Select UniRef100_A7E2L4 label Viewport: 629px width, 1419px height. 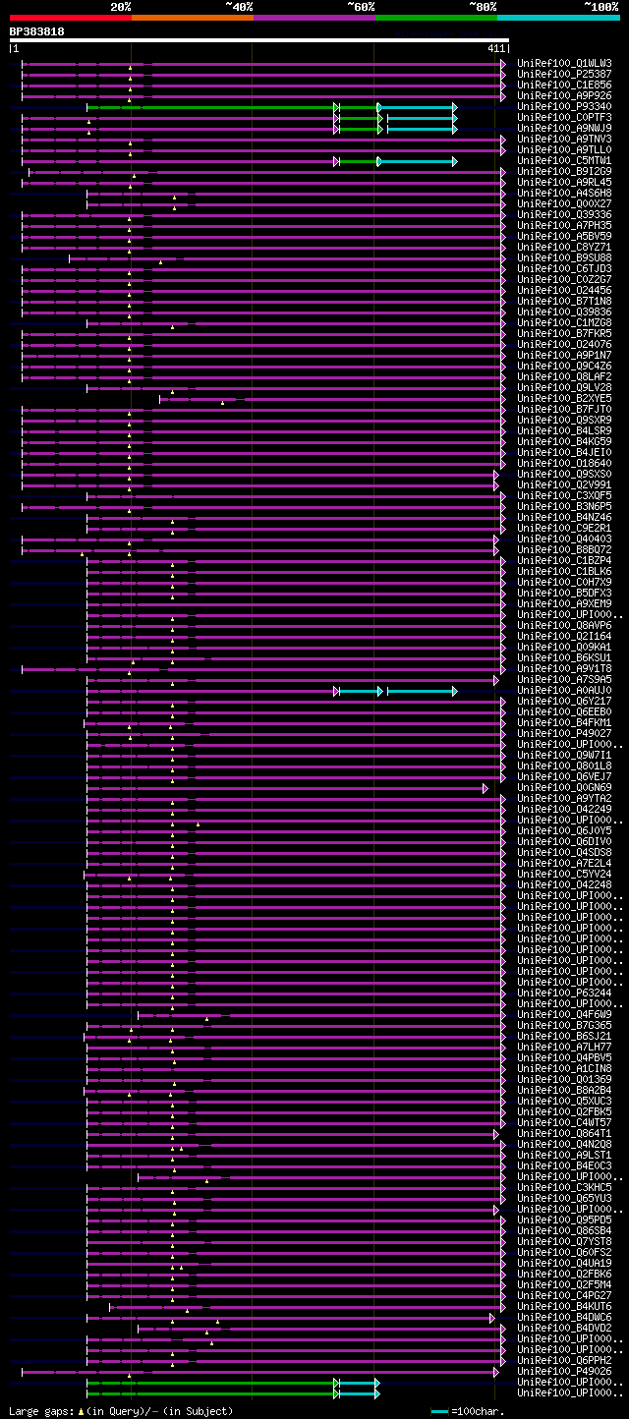tap(564, 863)
